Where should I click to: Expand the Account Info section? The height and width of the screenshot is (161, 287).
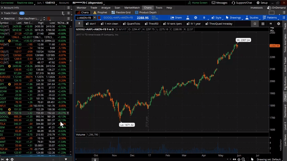(x=2, y=7)
